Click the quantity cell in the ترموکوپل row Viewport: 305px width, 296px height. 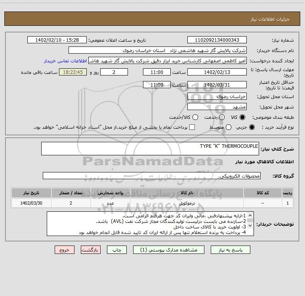[x=71, y=203]
